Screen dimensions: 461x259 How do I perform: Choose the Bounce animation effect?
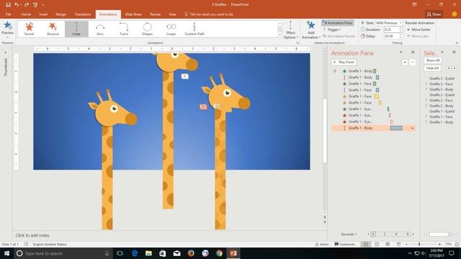pos(53,29)
